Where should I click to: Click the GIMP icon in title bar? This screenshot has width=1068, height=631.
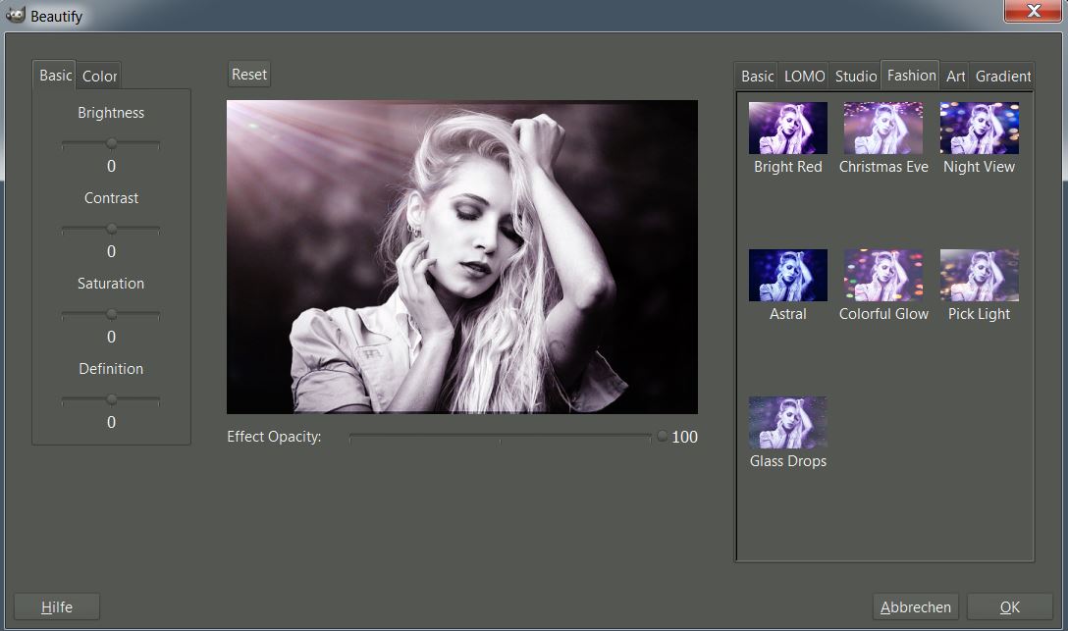15,15
